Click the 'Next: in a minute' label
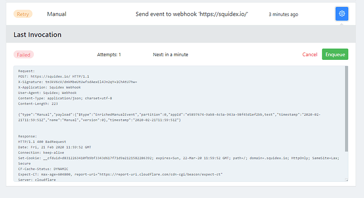364x198 pixels. (x=170, y=55)
